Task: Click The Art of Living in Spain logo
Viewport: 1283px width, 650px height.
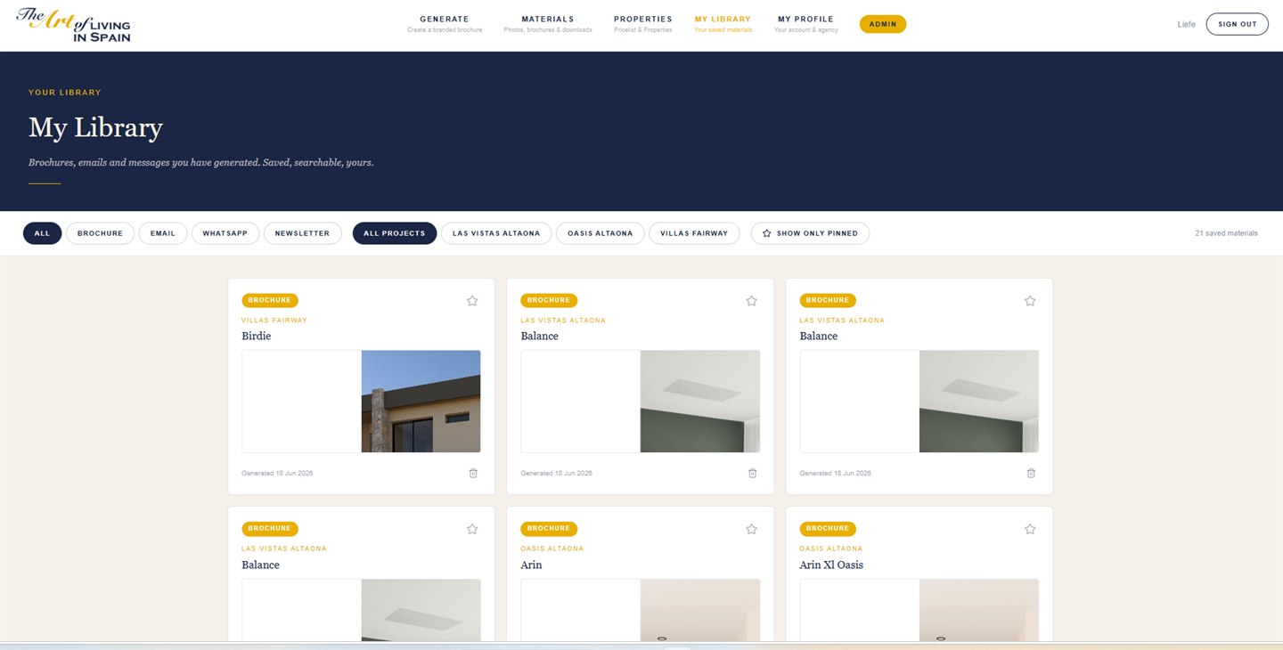Action: [x=74, y=25]
